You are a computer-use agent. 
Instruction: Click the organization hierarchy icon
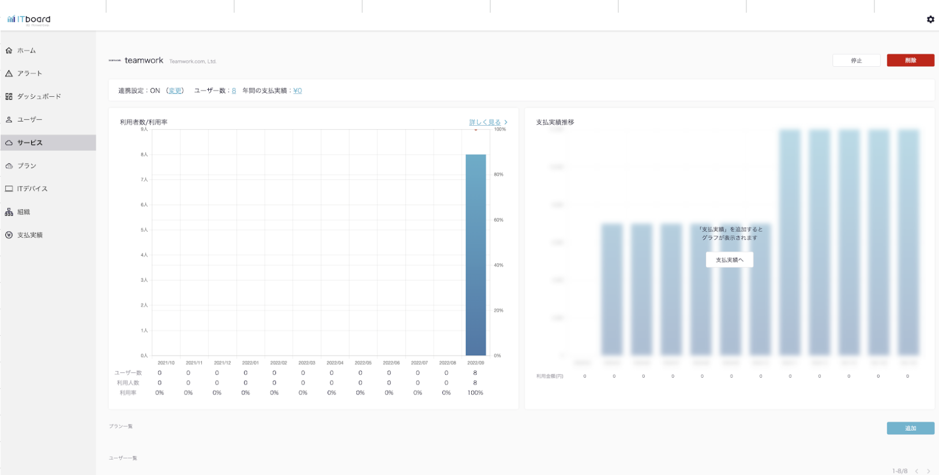point(9,212)
